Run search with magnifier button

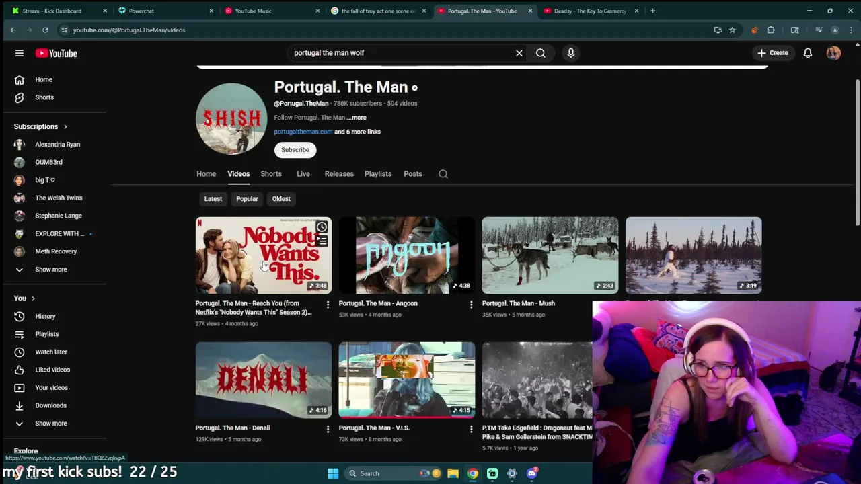click(541, 53)
